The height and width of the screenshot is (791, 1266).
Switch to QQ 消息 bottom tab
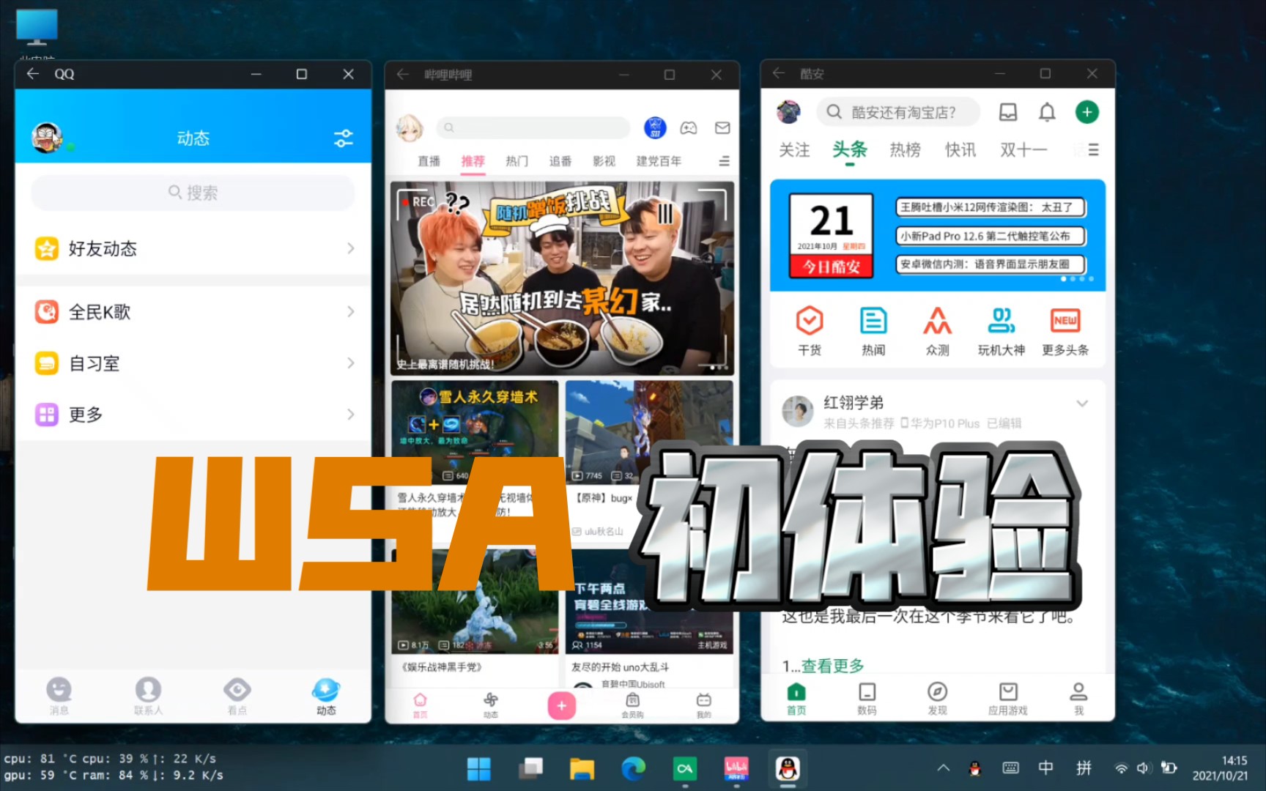(59, 696)
